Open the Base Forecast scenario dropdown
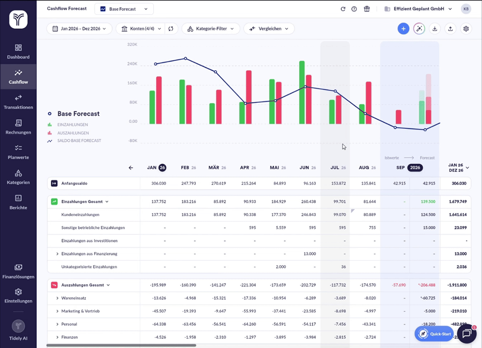This screenshot has width=482, height=348. [x=124, y=9]
